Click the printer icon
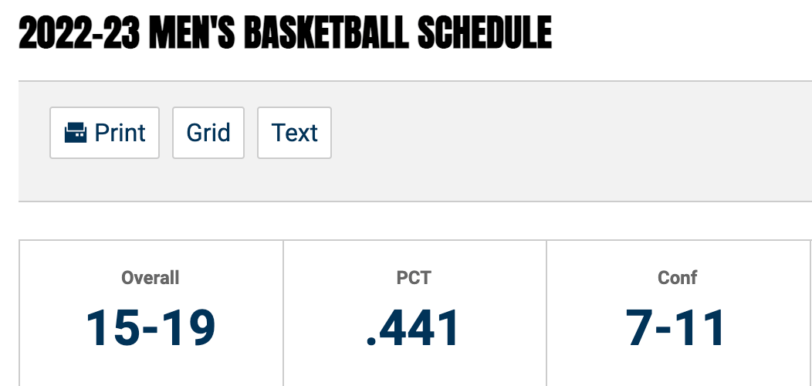Screen dimensions: 812x386 pos(76,133)
